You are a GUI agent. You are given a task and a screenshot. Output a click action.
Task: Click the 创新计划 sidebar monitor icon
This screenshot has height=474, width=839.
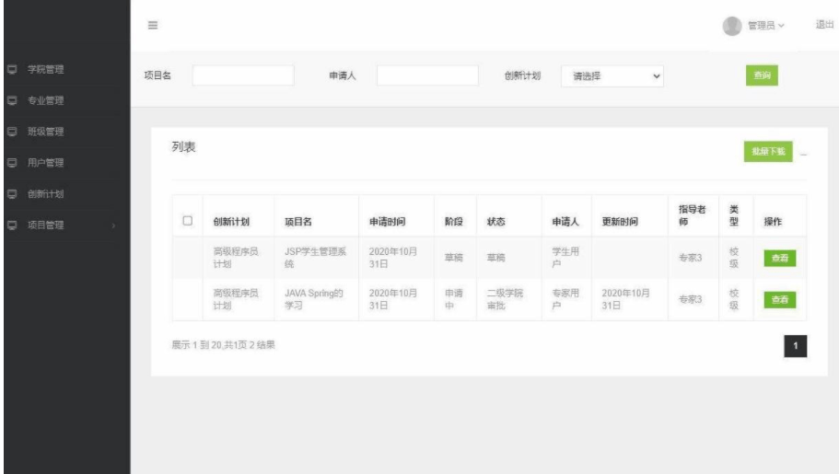(x=12, y=194)
